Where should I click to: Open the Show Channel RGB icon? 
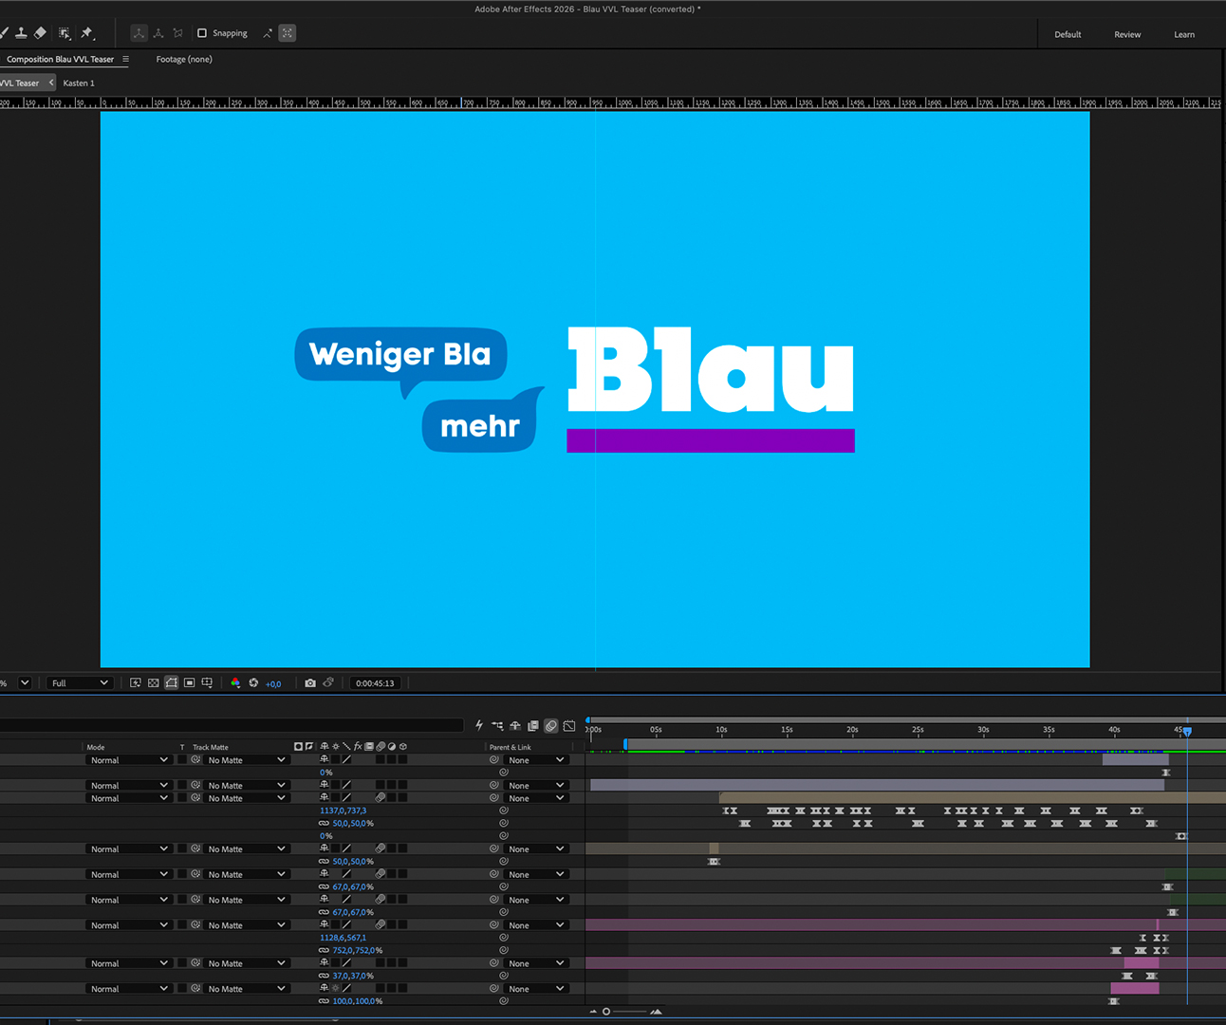point(235,682)
